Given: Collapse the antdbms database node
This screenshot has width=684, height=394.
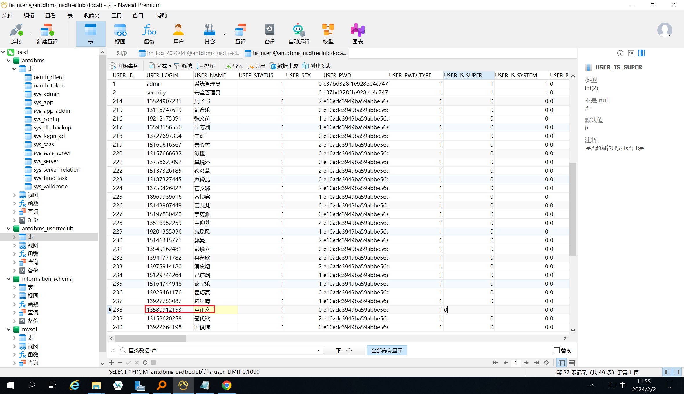Looking at the screenshot, I should click(x=9, y=60).
